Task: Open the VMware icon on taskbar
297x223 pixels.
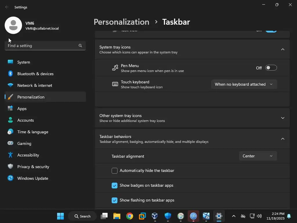Action: [142, 216]
